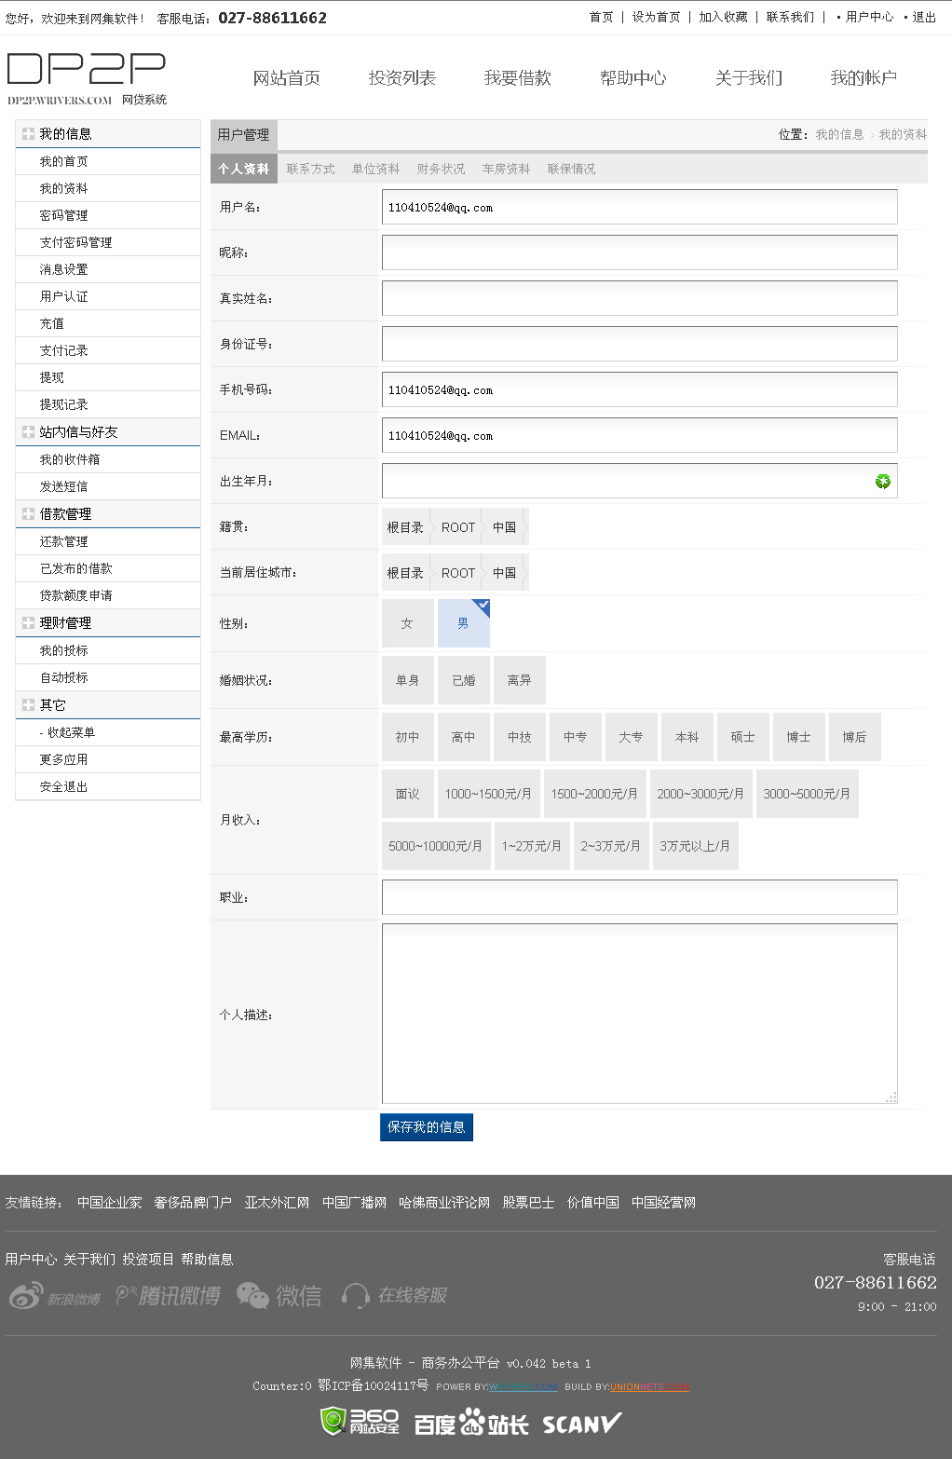
Task: Open the 密码管理 sidebar link
Action: [63, 216]
